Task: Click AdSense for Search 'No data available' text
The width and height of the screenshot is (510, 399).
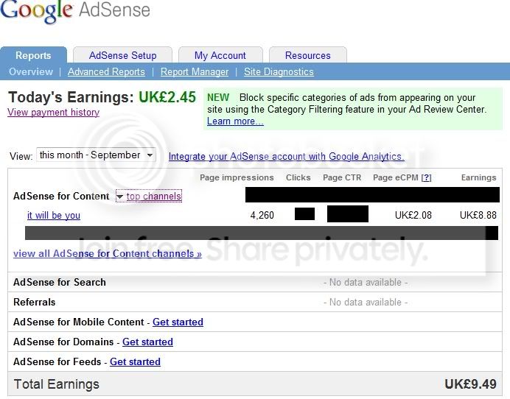Action: pos(366,283)
